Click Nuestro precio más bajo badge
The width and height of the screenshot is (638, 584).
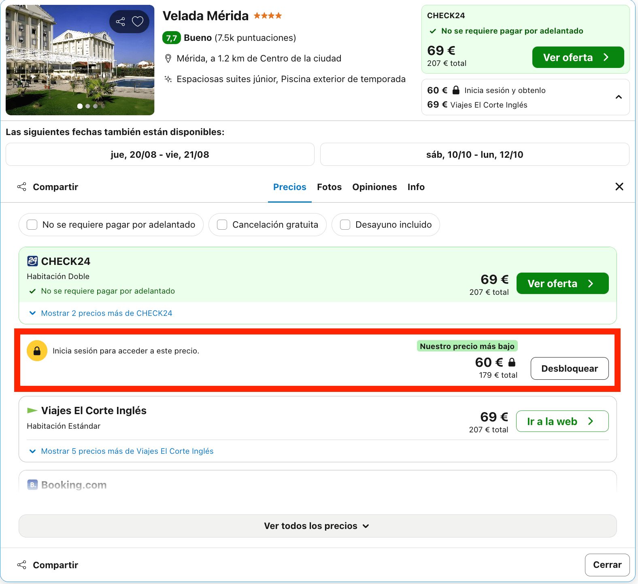click(x=467, y=346)
